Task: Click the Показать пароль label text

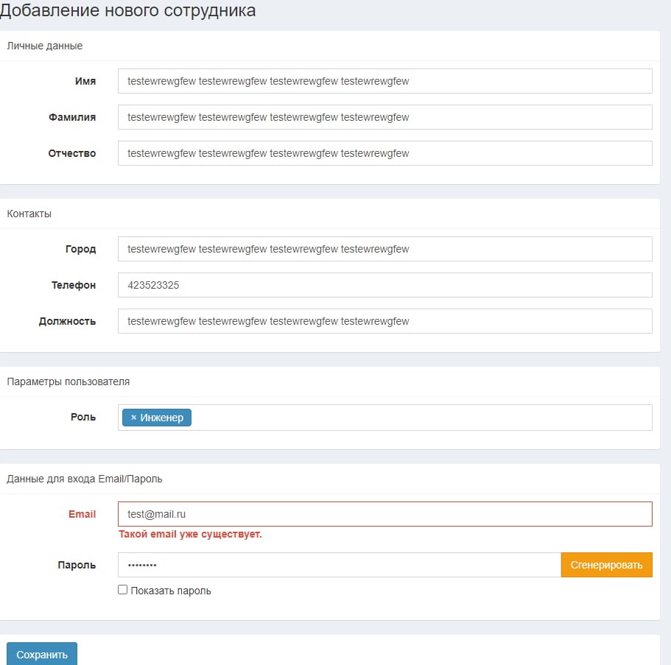Action: click(171, 591)
